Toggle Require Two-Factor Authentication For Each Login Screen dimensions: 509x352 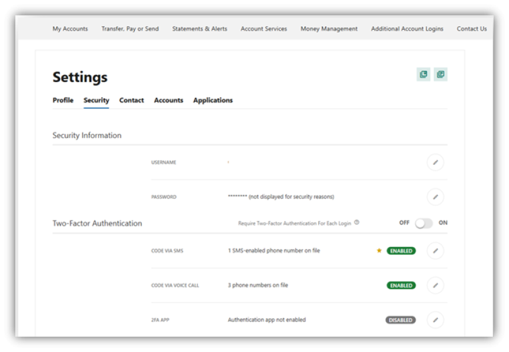point(424,223)
